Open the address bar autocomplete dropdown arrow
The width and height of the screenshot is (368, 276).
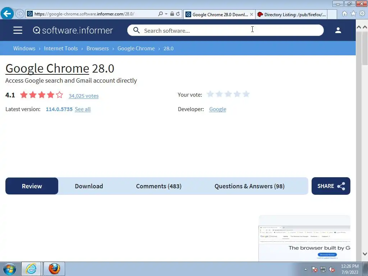tap(166, 14)
